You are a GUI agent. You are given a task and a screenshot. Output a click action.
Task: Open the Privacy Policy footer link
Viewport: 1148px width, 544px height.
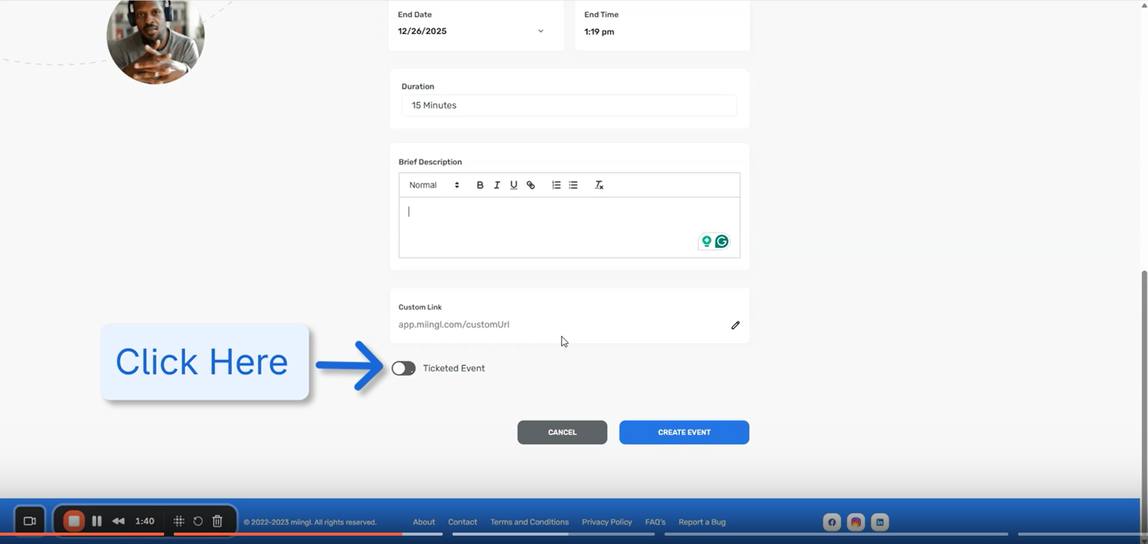point(606,522)
